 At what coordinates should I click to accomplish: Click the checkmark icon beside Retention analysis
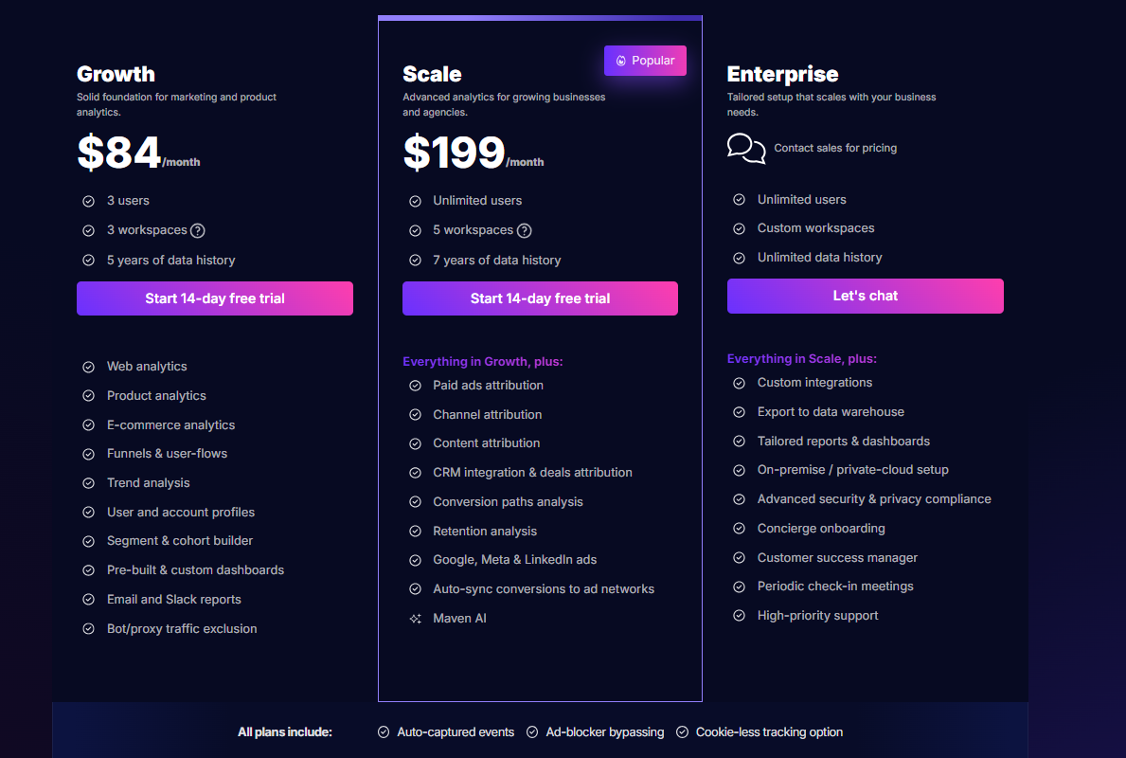tap(415, 531)
